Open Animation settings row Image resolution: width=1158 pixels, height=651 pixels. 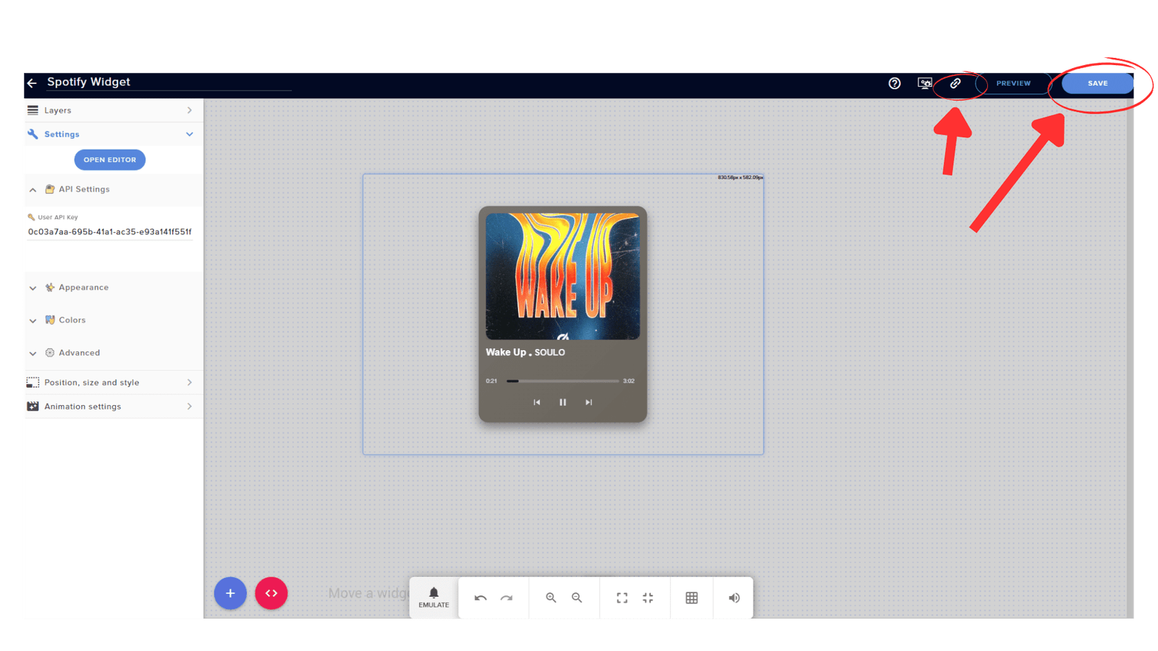pyautogui.click(x=114, y=407)
